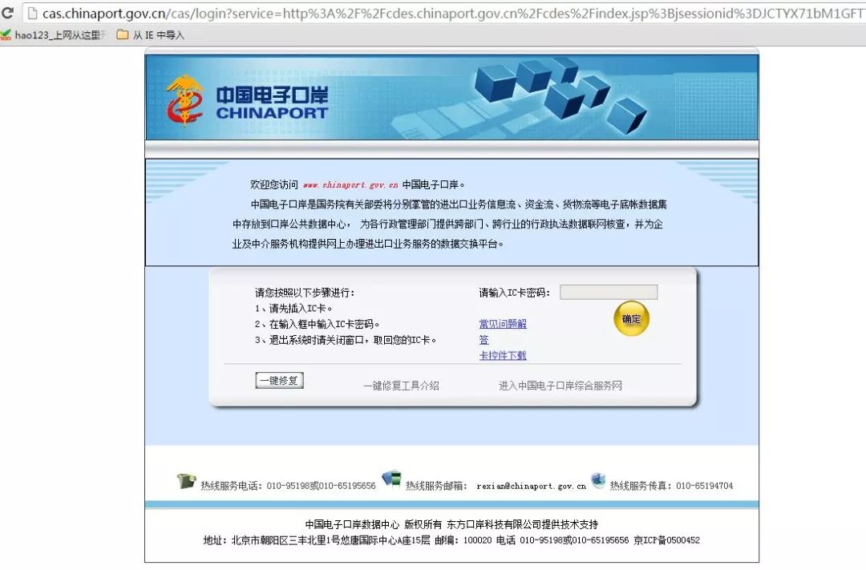The image size is (866, 570).
Task: Click the IC卡密码 password input field
Action: 609,292
